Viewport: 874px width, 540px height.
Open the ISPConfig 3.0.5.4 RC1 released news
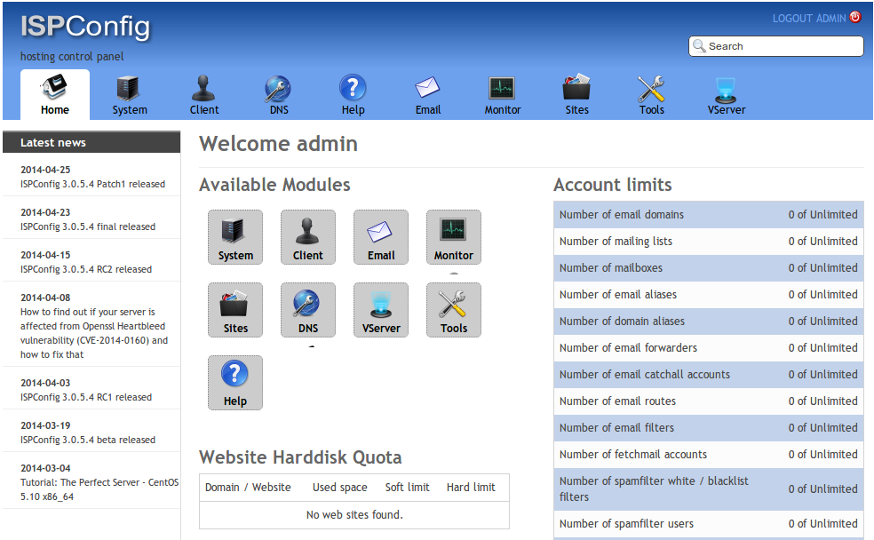86,397
